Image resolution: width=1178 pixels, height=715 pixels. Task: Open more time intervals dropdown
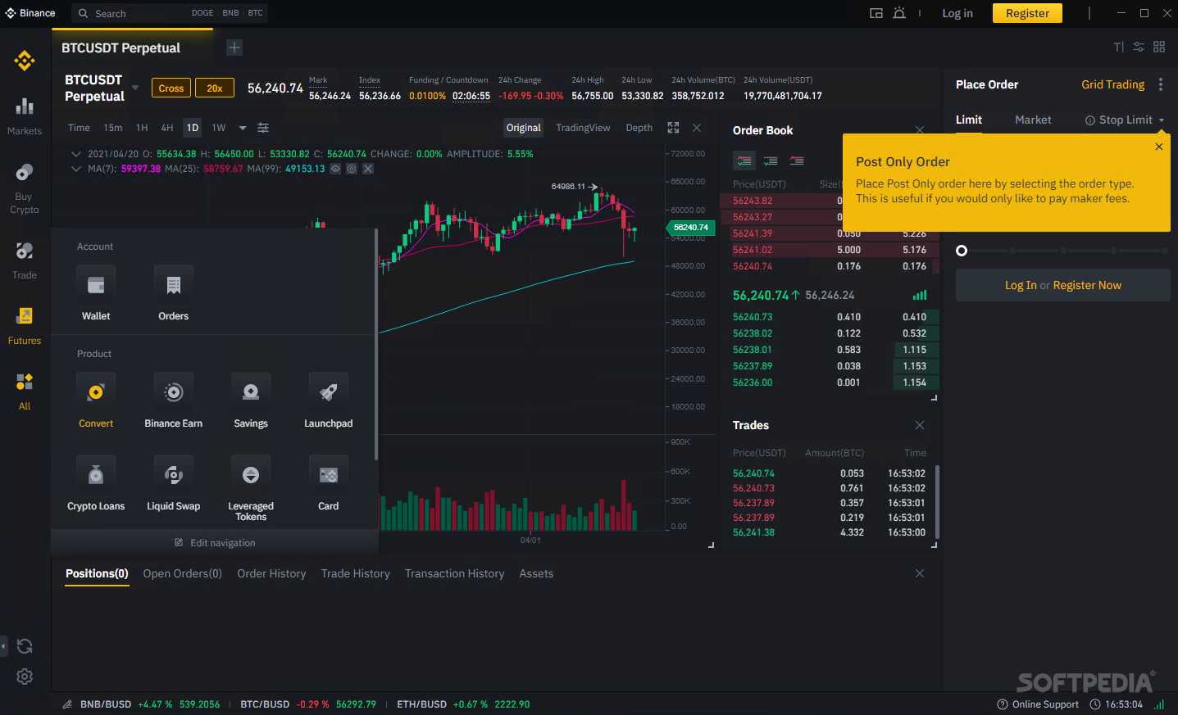[243, 128]
